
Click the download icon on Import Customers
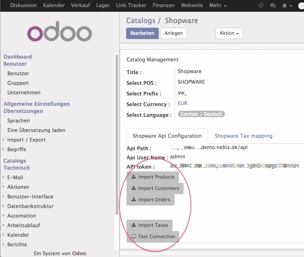[x=134, y=188]
